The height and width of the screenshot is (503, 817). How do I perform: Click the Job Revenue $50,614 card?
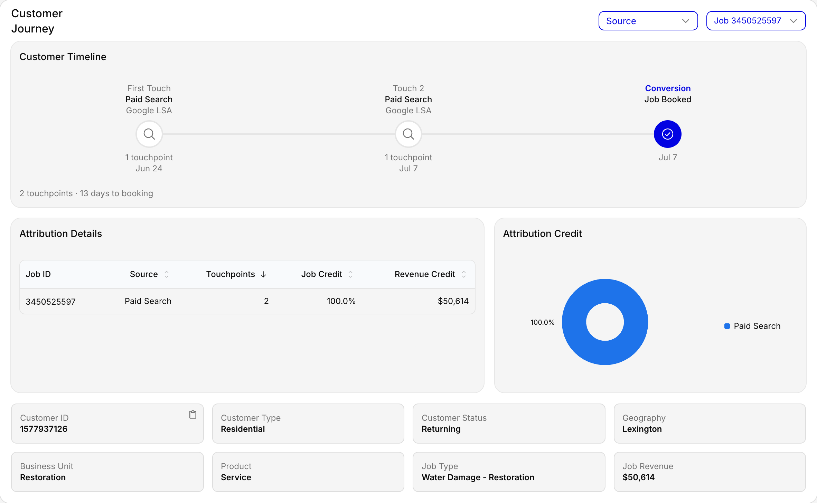click(x=710, y=472)
